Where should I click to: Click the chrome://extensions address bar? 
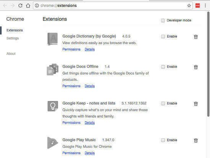(x=113, y=5)
